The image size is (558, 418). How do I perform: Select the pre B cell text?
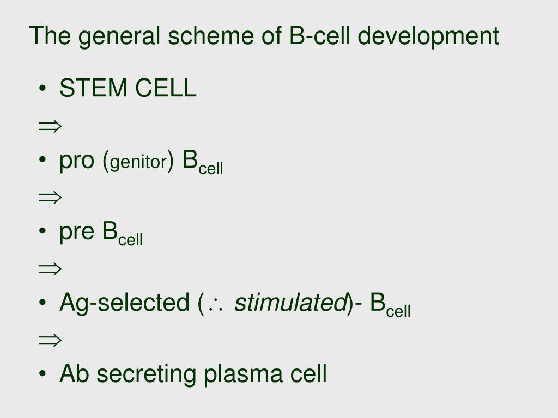[x=101, y=233]
